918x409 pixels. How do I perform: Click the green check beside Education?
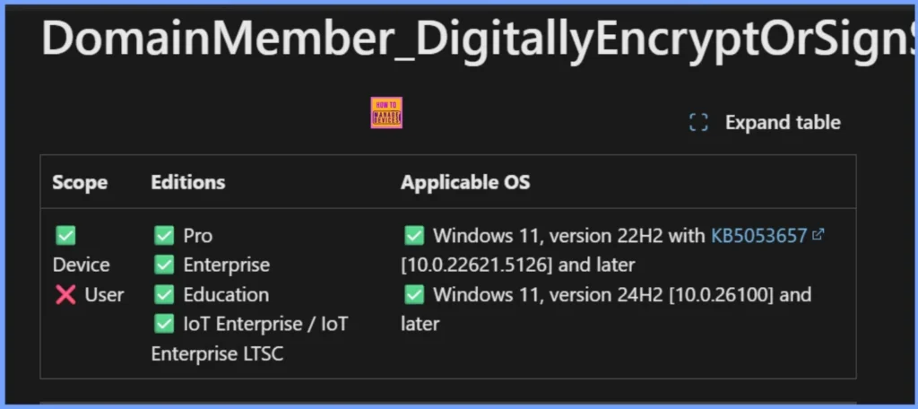(164, 295)
